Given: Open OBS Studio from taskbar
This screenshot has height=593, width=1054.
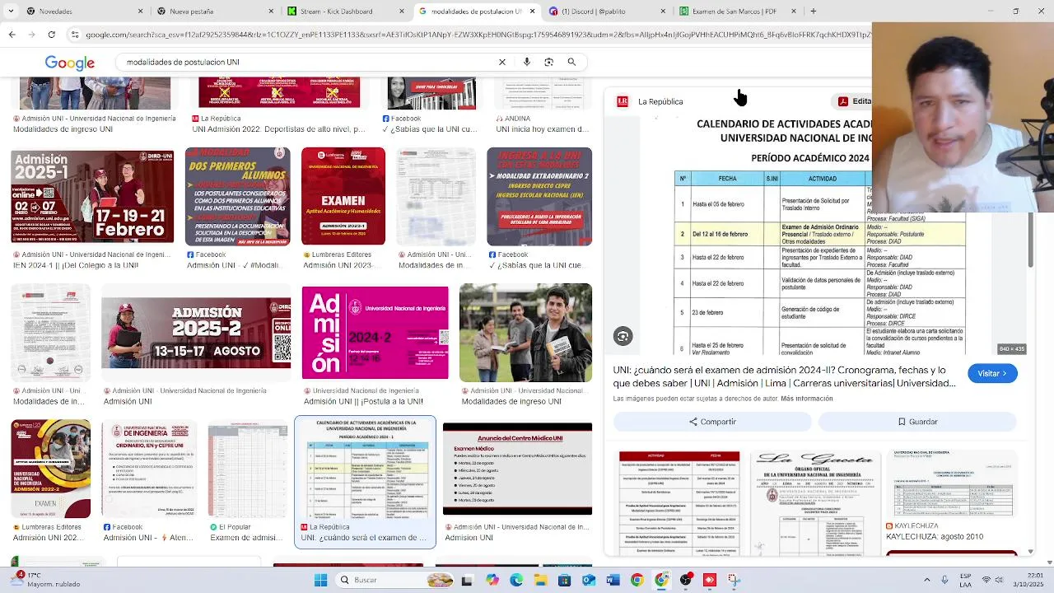Looking at the screenshot, I should (x=685, y=580).
